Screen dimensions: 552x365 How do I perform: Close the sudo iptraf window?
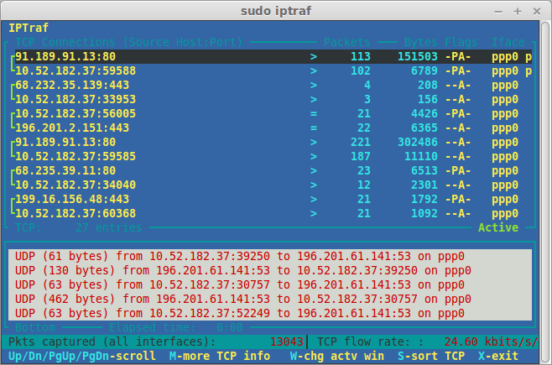[536, 11]
